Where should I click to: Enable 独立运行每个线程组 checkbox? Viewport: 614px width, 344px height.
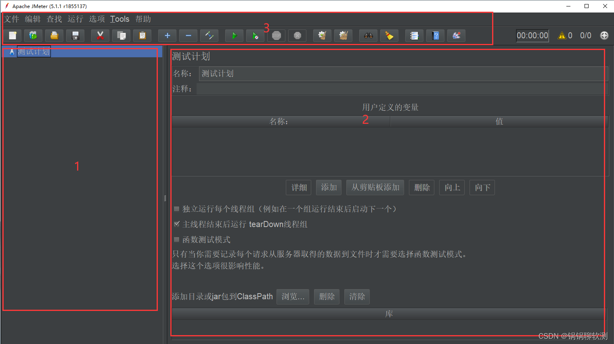pyautogui.click(x=176, y=208)
